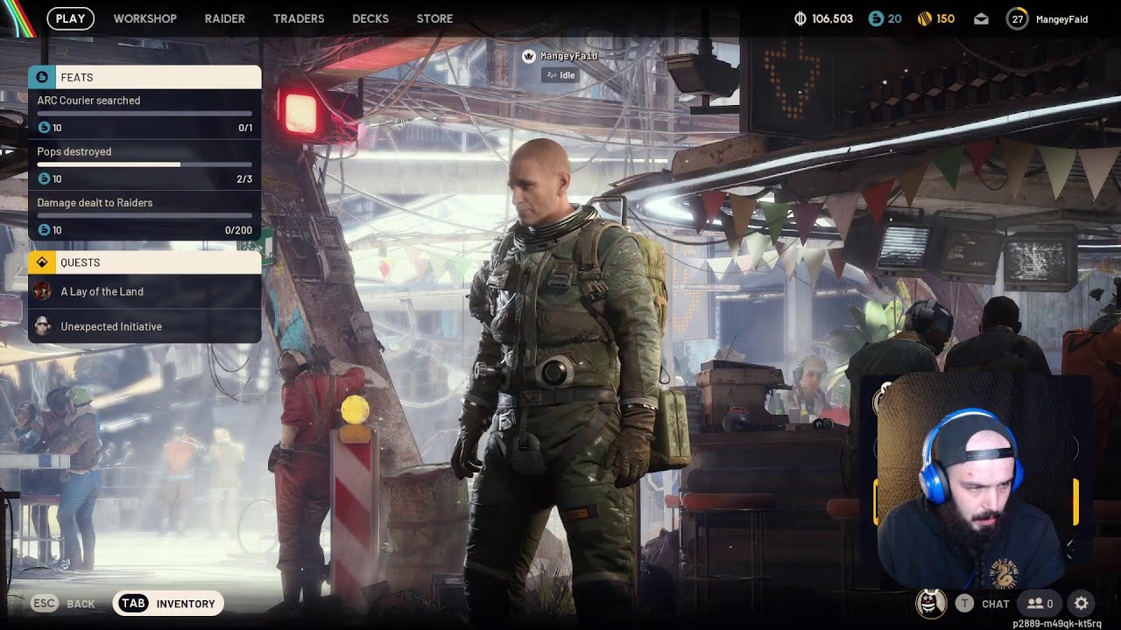Click the skull avatar icon near Chat

(x=931, y=603)
